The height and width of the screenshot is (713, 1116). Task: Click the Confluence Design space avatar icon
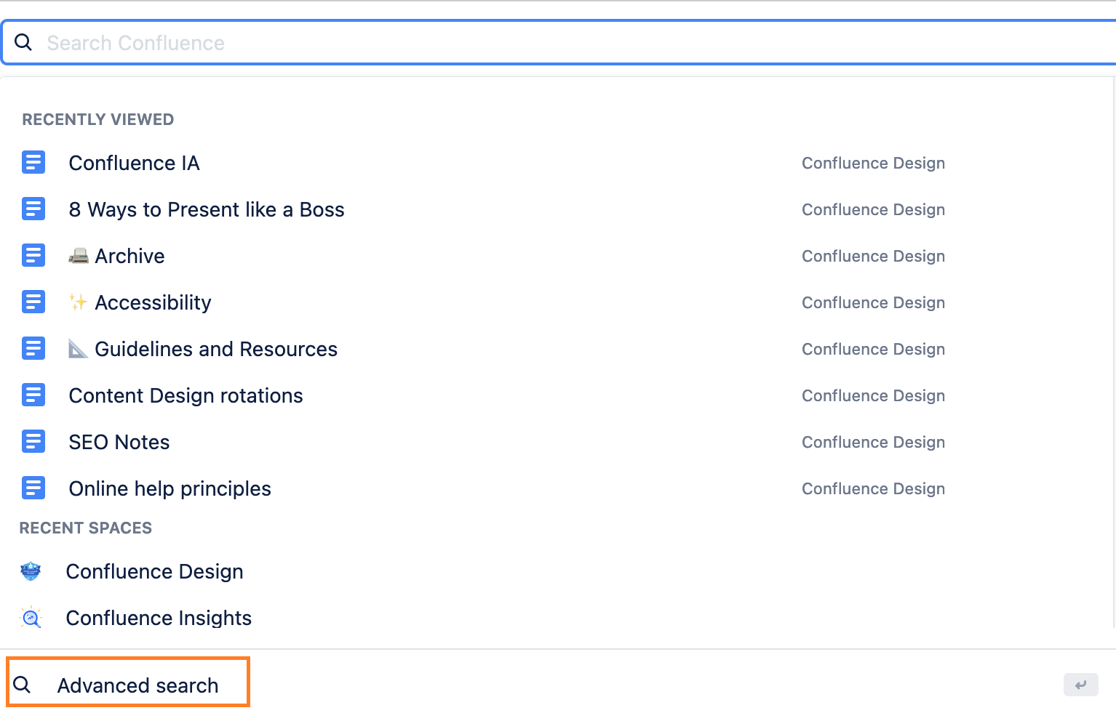tap(31, 571)
